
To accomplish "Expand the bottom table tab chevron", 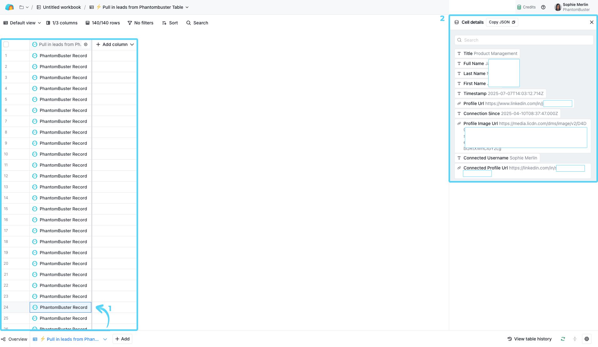I will click(105, 339).
